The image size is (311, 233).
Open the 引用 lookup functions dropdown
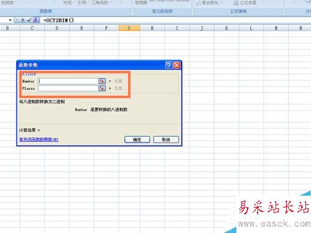(x=83, y=2)
